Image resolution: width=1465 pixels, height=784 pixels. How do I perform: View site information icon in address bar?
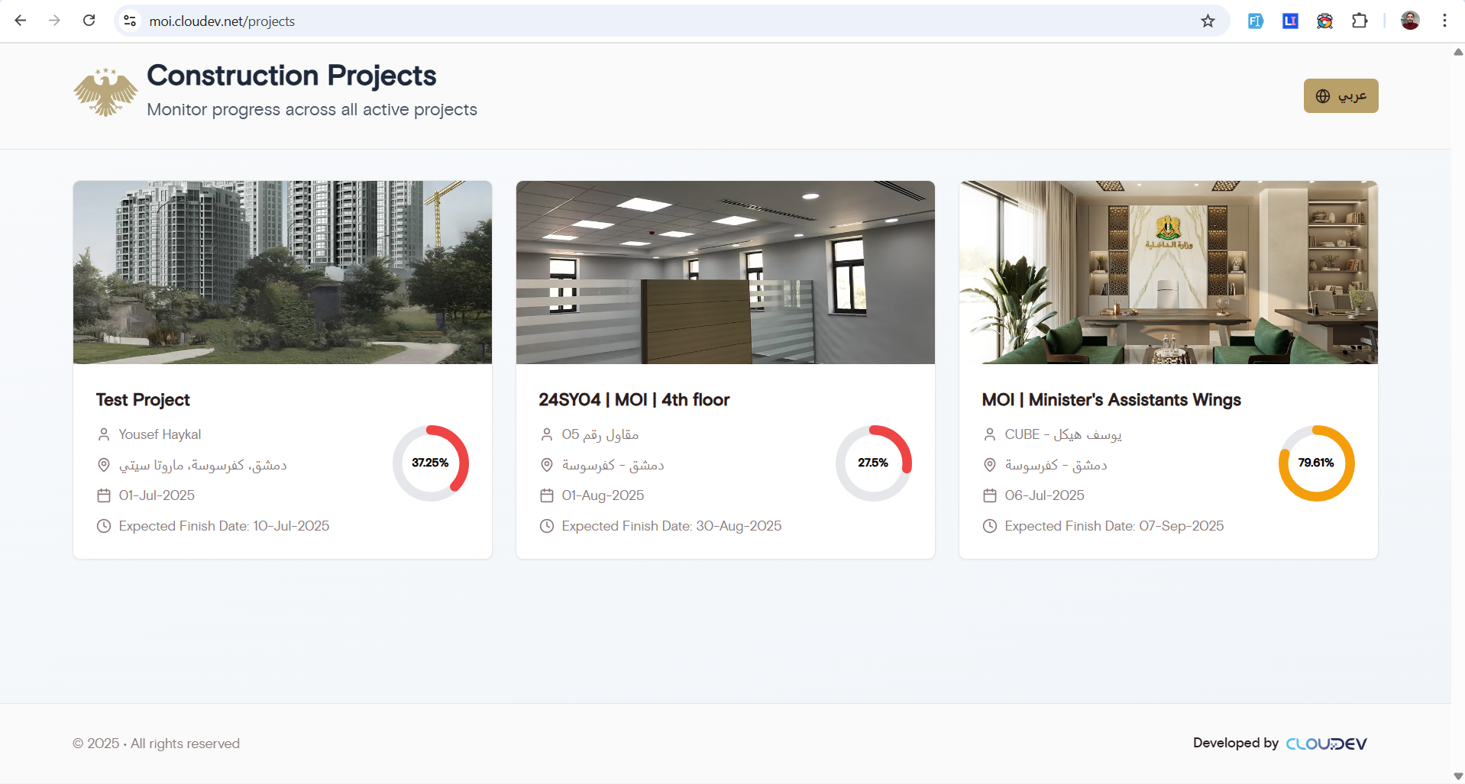tap(131, 21)
